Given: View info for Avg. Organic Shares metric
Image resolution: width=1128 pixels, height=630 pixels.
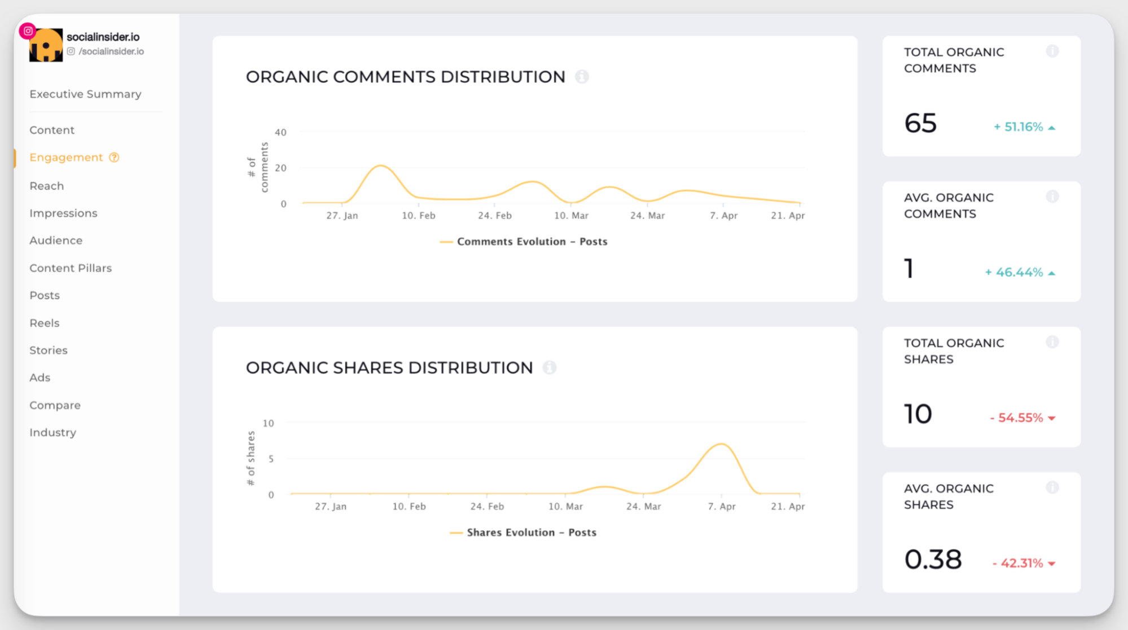Looking at the screenshot, I should 1052,487.
